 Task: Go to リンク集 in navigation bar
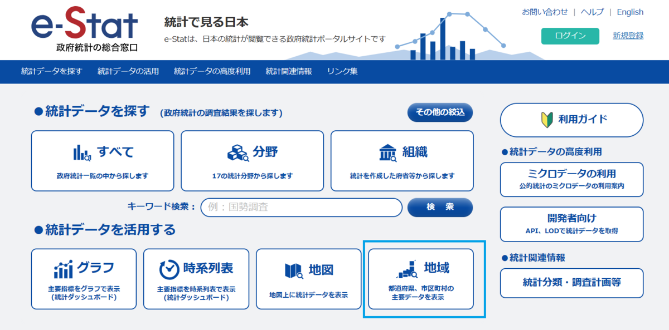(342, 71)
